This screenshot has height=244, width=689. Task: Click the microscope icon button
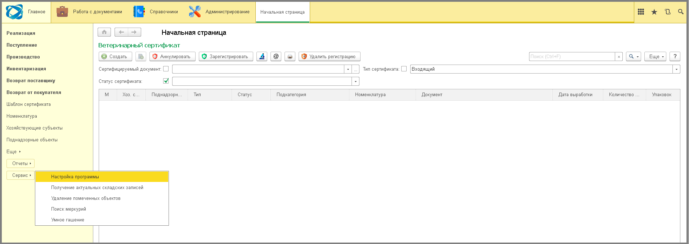coord(262,56)
